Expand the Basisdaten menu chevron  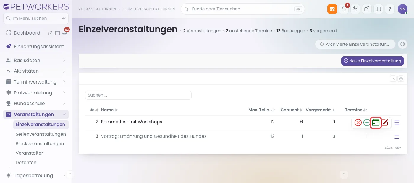(64, 60)
